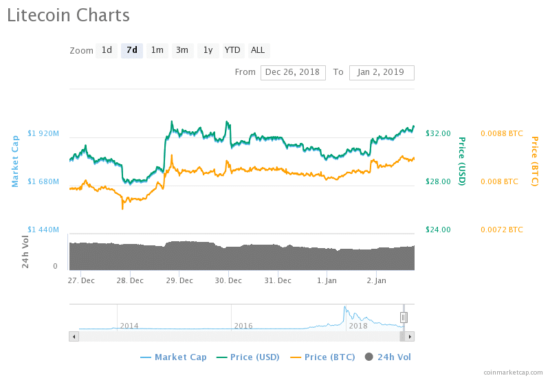Click the 0.008 BTC axis label
Viewport: 550px width, 378px height.
499,181
